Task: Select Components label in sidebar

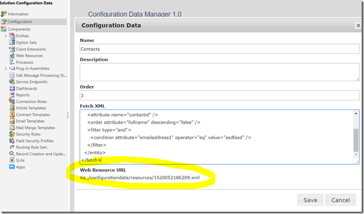Action: (x=19, y=29)
